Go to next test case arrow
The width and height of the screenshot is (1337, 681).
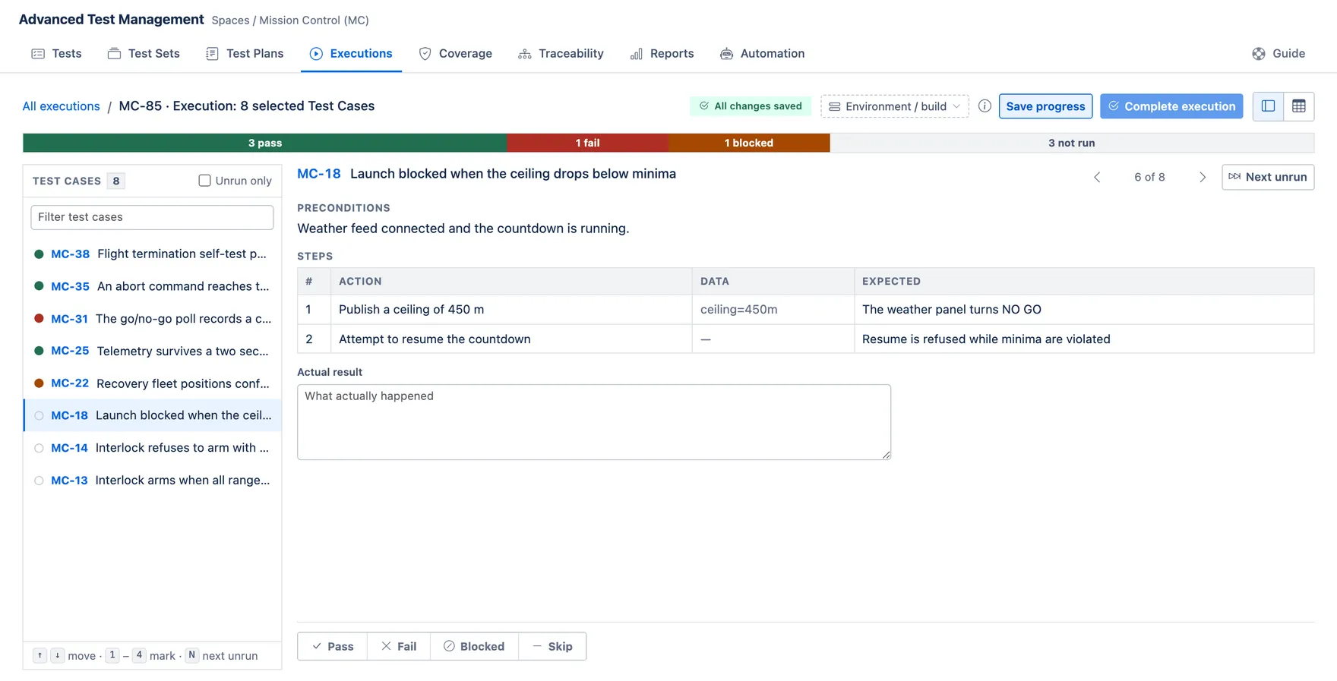coord(1203,177)
